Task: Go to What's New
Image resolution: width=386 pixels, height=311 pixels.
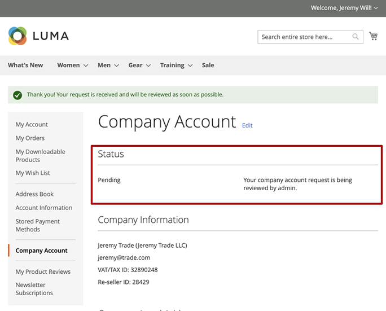Action: (25, 65)
